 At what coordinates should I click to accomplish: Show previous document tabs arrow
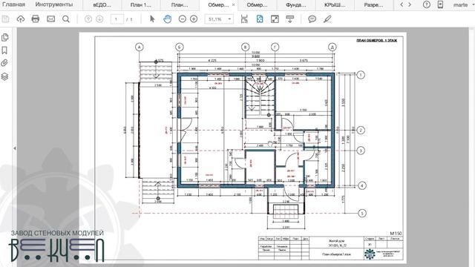(x=402, y=4)
